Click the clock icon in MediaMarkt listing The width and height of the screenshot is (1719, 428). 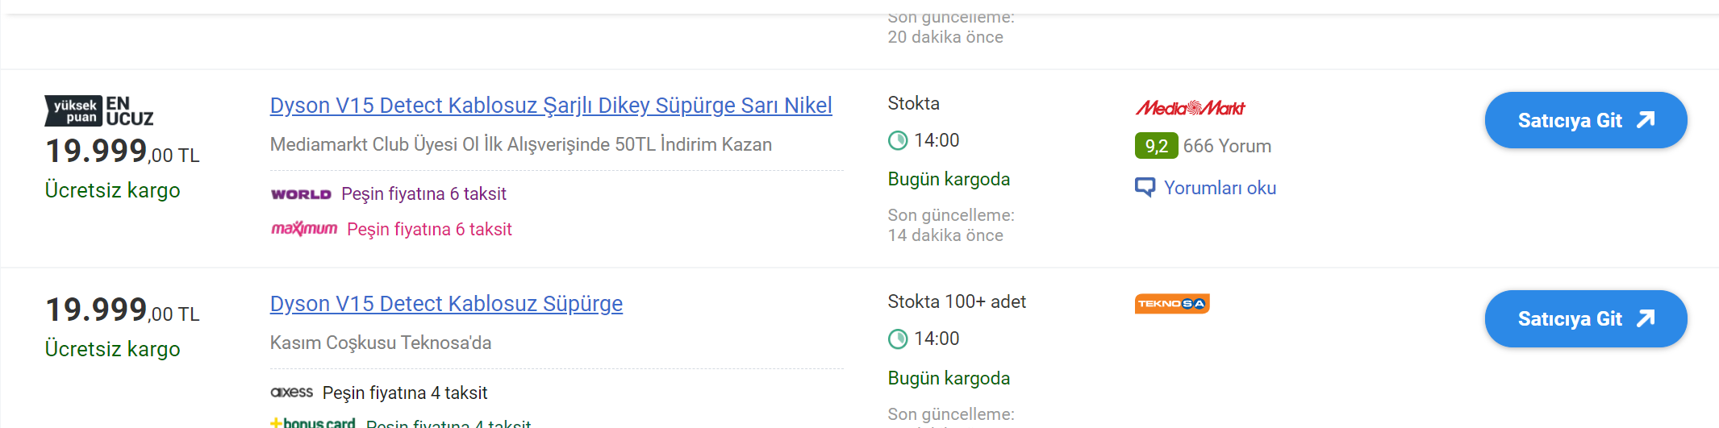pos(898,141)
